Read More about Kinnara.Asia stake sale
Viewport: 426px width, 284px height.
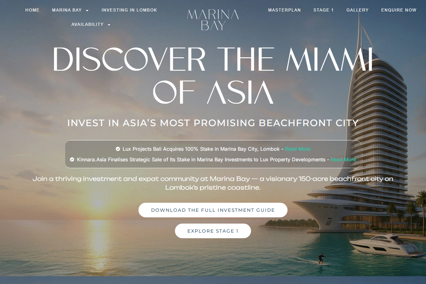[343, 159]
